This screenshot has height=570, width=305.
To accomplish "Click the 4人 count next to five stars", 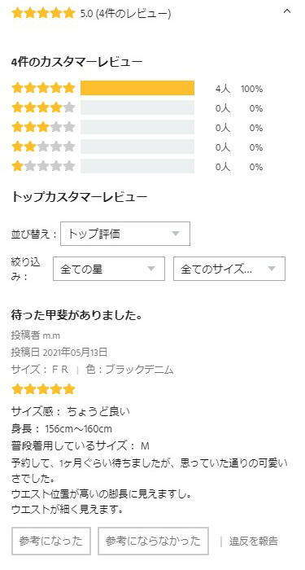I will 223,89.
